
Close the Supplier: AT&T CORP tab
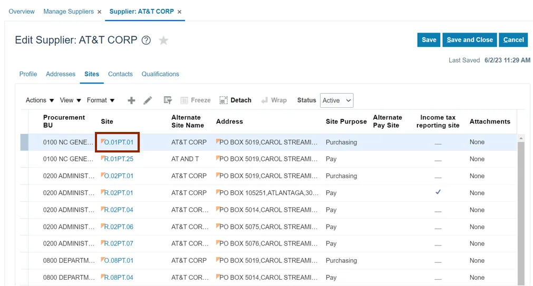[x=179, y=12]
